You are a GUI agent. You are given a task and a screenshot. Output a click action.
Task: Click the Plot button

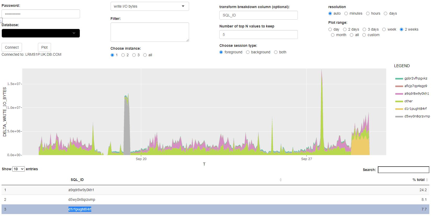tap(44, 47)
